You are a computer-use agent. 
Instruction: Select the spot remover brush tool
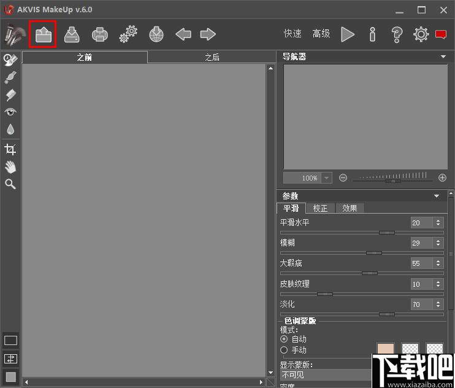pos(10,77)
